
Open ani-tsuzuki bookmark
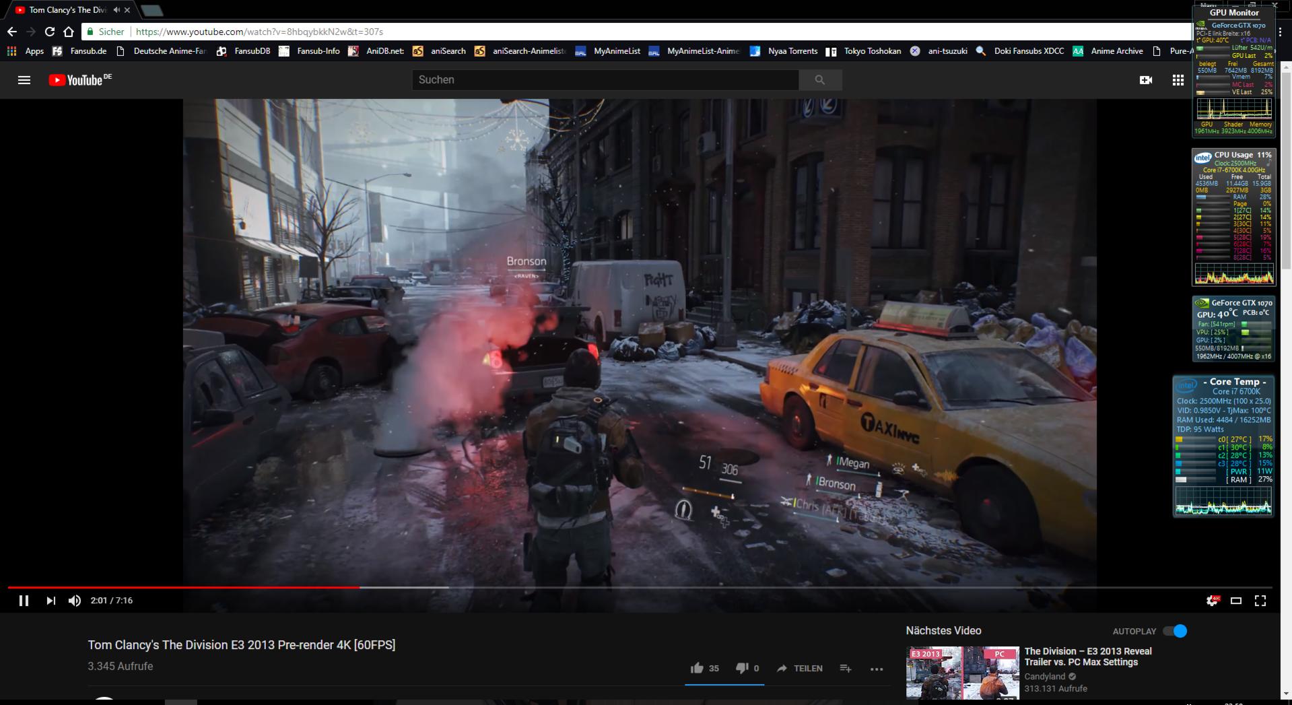pyautogui.click(x=939, y=51)
